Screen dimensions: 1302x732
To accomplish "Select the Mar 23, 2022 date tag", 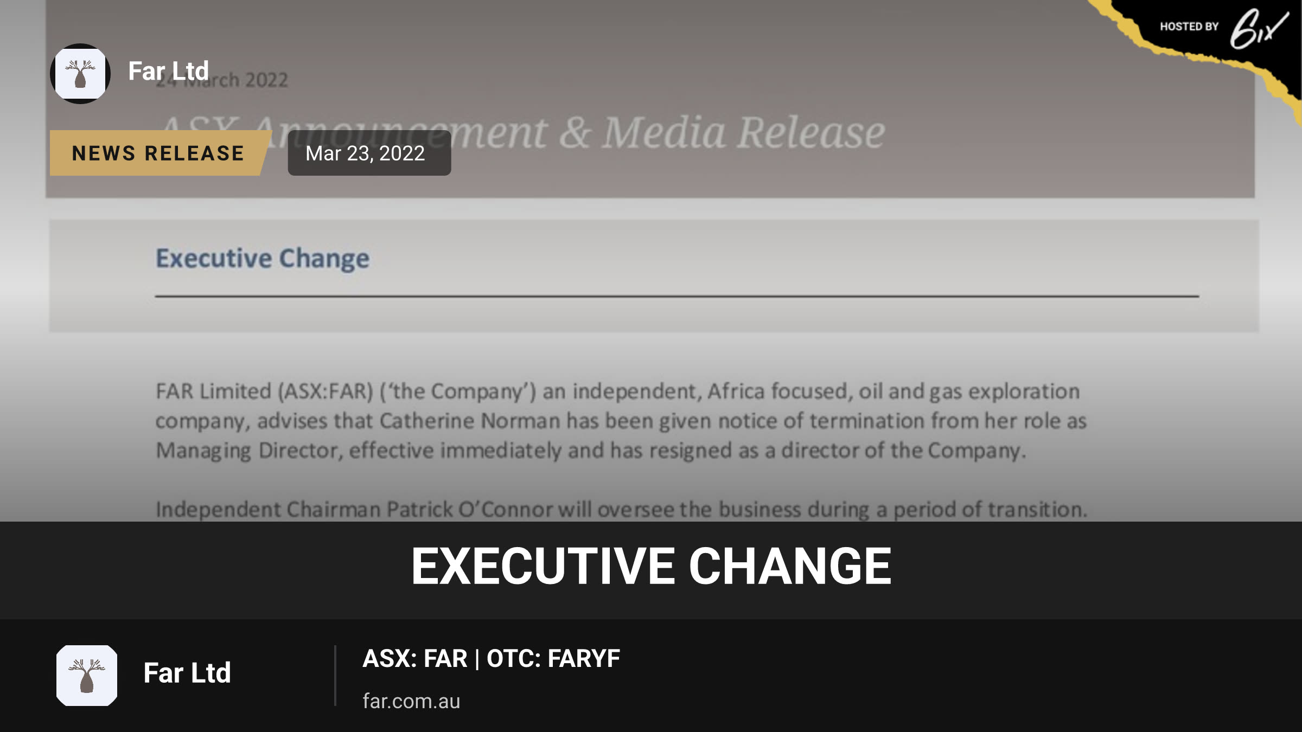I will 369,153.
